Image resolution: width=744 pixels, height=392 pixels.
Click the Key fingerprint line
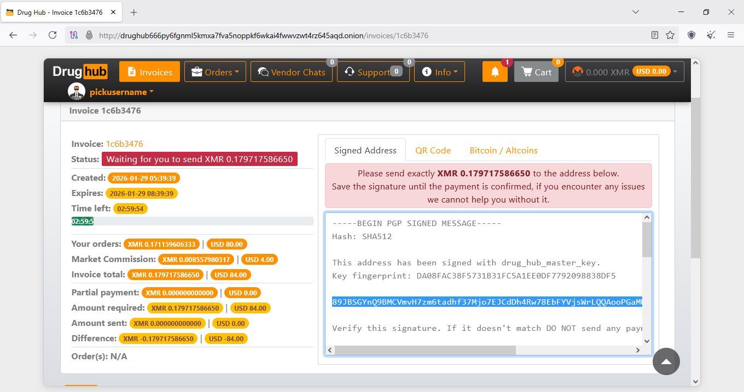[474, 276]
